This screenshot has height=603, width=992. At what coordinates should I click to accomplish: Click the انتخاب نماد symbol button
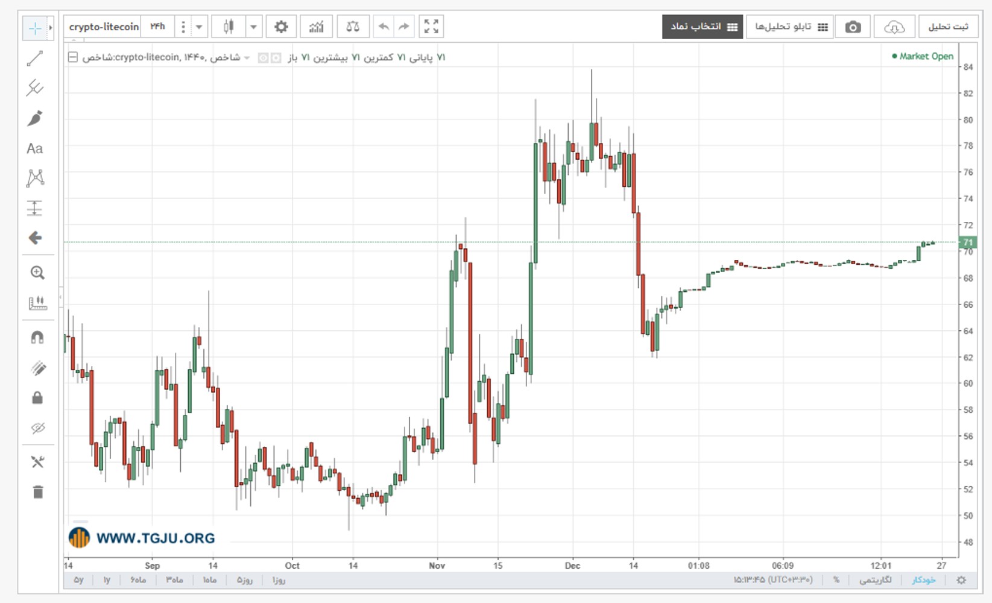coord(703,27)
